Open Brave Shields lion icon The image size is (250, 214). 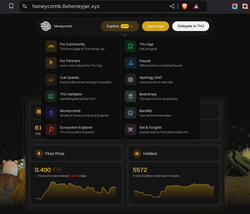coord(184,6)
